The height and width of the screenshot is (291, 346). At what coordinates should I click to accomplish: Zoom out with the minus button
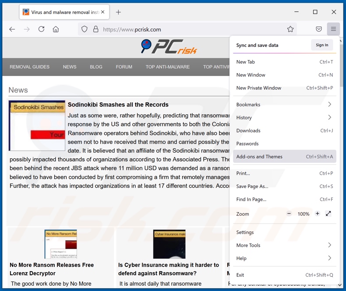(x=289, y=214)
